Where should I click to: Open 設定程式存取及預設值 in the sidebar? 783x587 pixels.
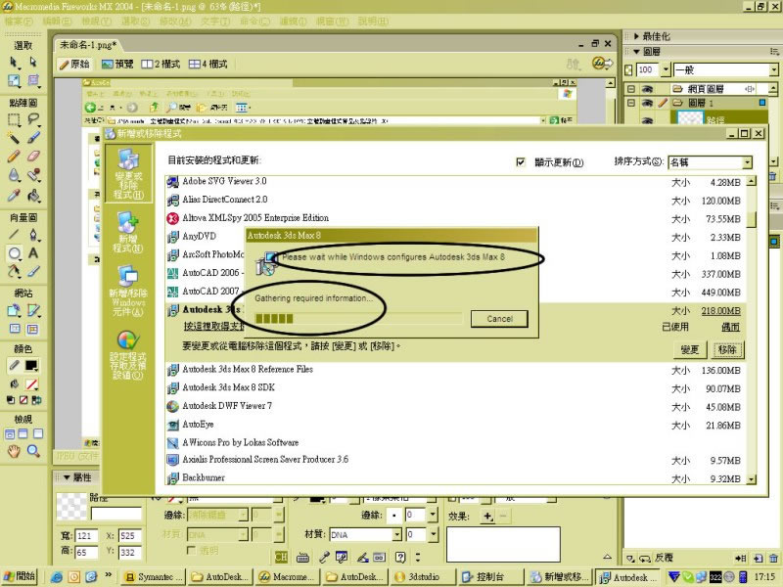point(128,355)
